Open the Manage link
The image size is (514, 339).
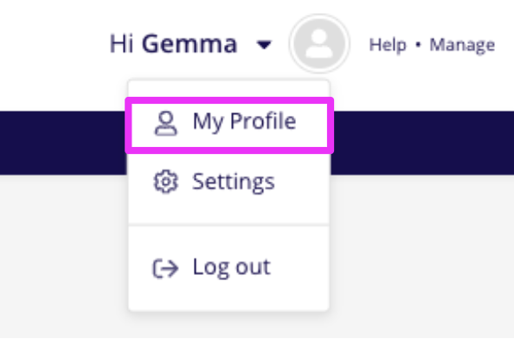pos(462,46)
